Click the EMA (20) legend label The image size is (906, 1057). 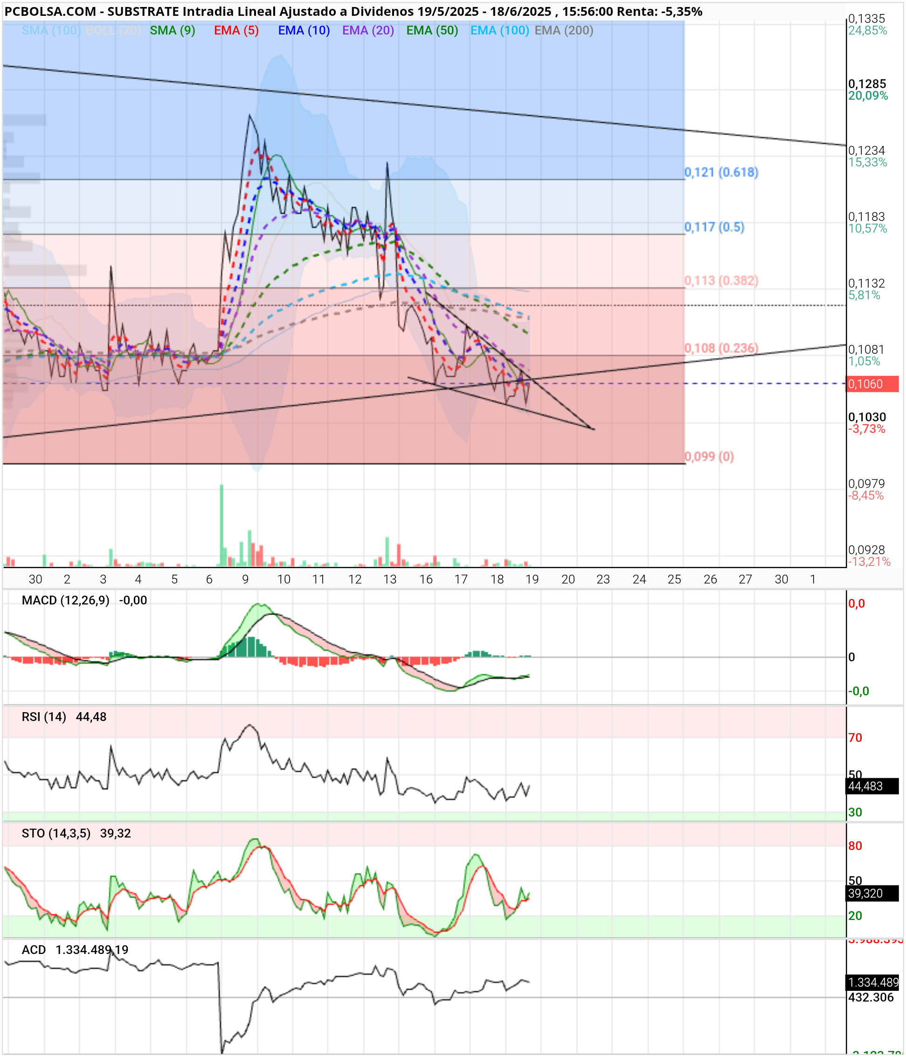point(368,31)
